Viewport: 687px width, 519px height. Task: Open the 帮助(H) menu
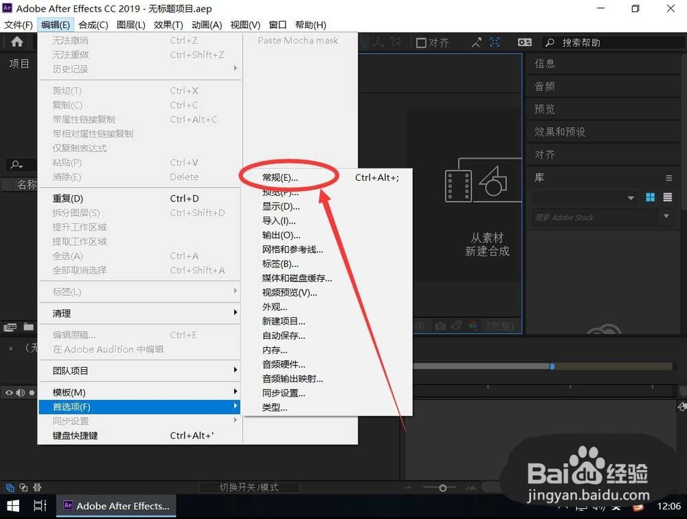pos(311,25)
